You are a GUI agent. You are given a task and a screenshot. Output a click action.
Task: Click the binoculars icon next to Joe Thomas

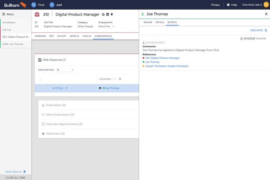point(100,88)
